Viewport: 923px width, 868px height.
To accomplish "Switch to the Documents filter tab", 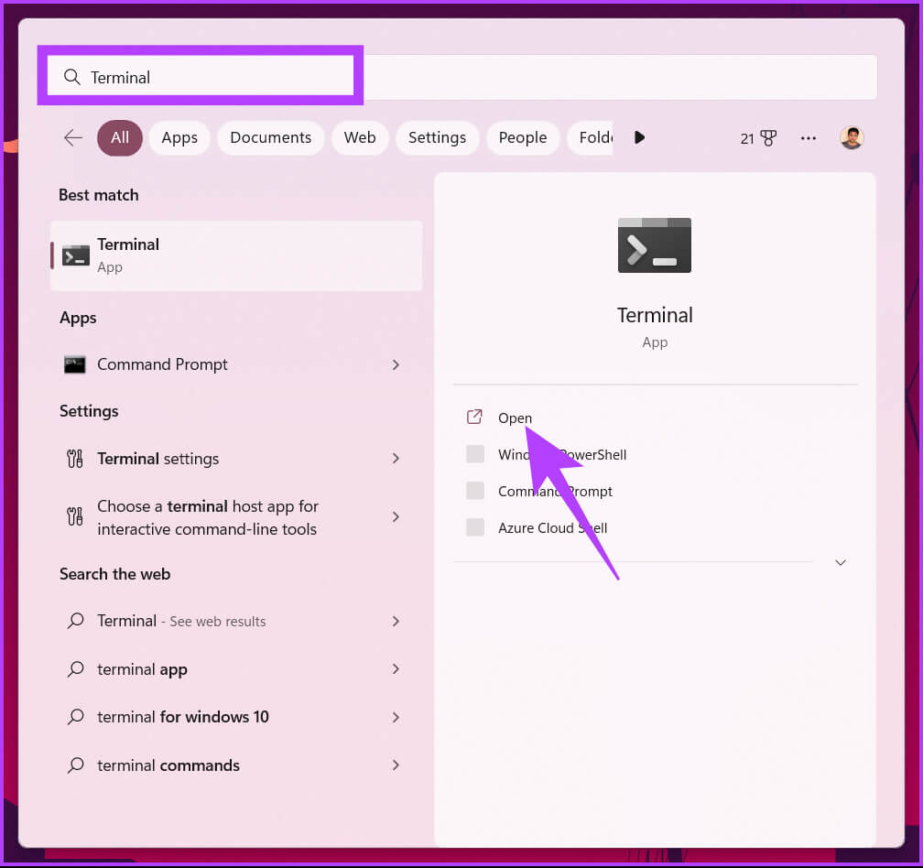I will tap(271, 137).
